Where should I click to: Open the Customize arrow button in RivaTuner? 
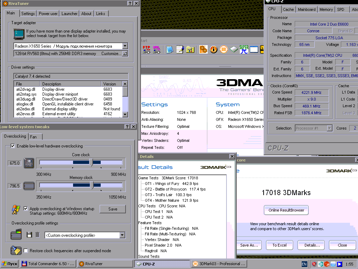click(125, 54)
